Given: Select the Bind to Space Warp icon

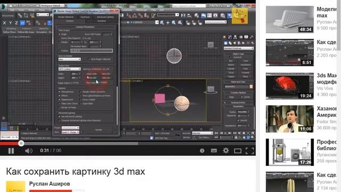Looking at the screenshot, I should [x=32, y=15].
